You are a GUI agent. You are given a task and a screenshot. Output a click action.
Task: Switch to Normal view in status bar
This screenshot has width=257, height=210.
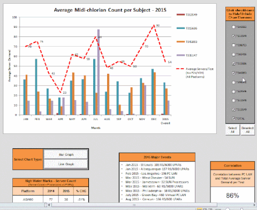199,209
